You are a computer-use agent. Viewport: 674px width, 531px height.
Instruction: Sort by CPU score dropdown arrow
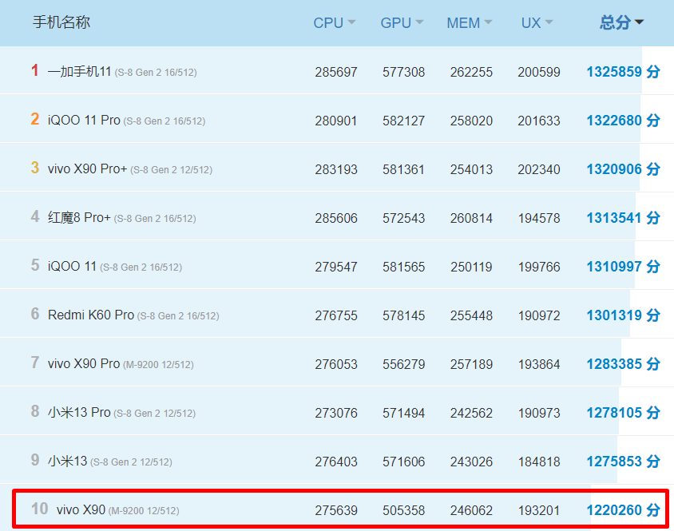click(x=351, y=22)
